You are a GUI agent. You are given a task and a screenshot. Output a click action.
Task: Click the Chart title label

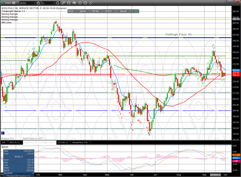click(8, 3)
